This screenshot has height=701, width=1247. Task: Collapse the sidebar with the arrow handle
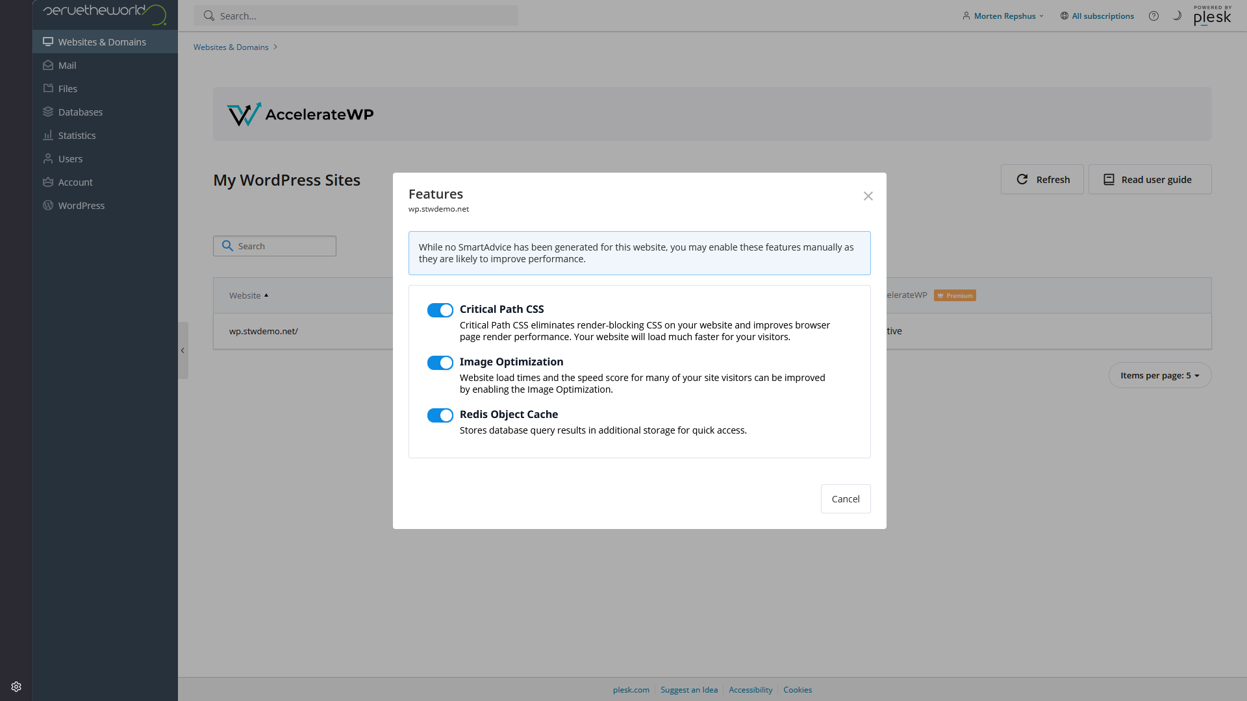point(183,350)
